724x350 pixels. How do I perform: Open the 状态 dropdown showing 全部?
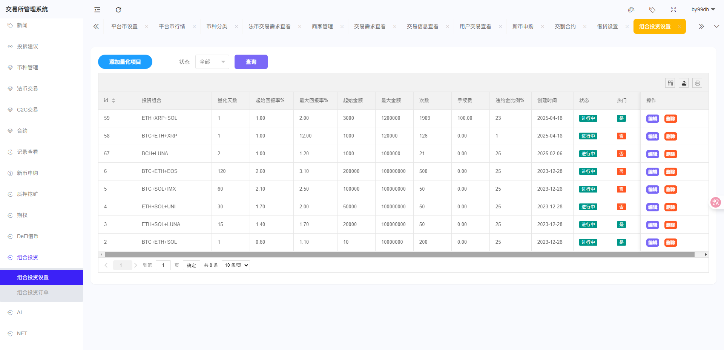(x=212, y=62)
